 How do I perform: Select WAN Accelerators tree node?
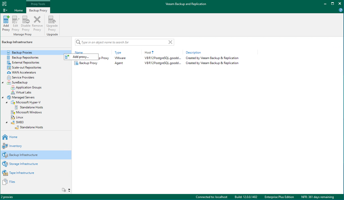click(x=24, y=72)
